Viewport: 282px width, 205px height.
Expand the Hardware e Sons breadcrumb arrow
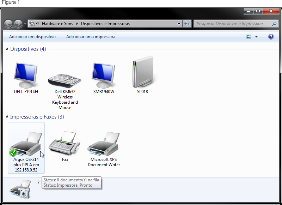click(x=77, y=24)
